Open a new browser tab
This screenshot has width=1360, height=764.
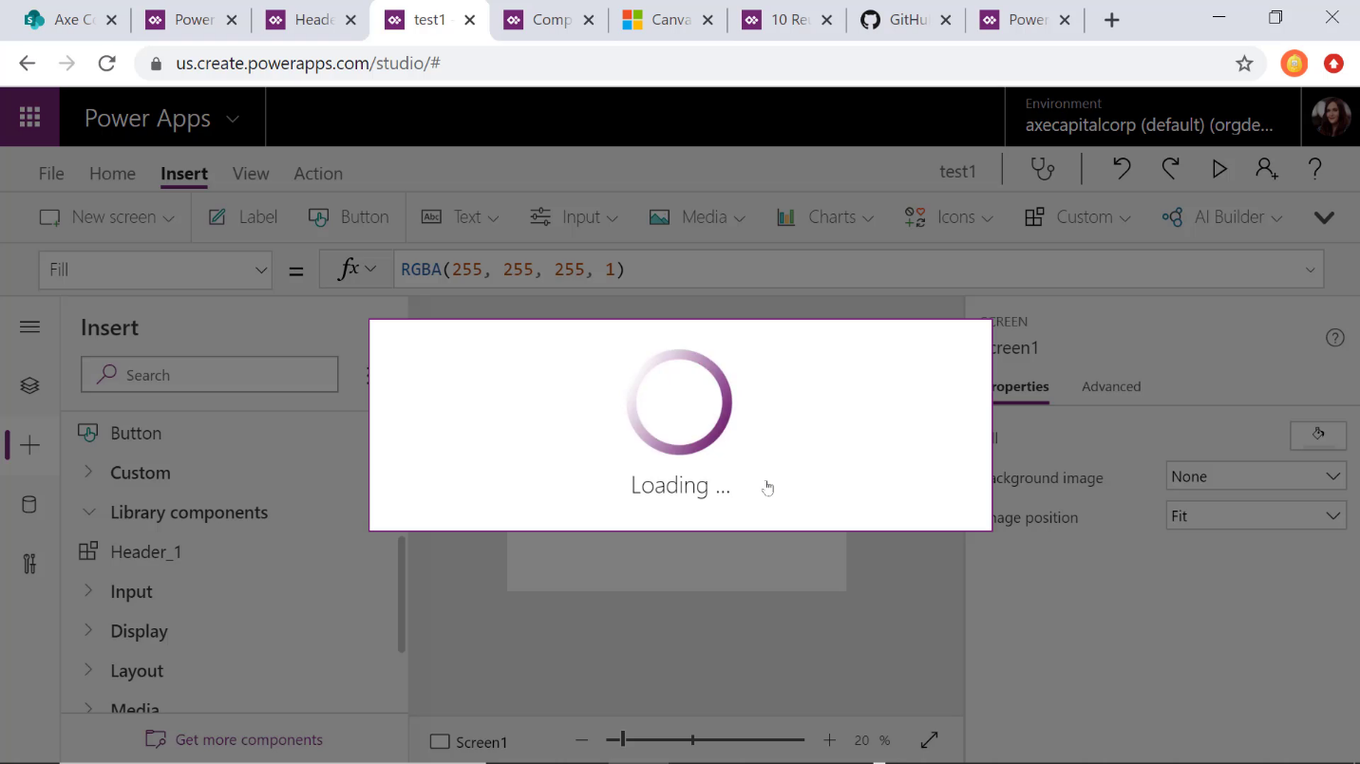pos(1112,20)
